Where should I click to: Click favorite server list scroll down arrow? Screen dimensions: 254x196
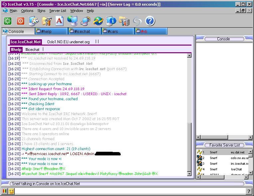[x=250, y=172]
